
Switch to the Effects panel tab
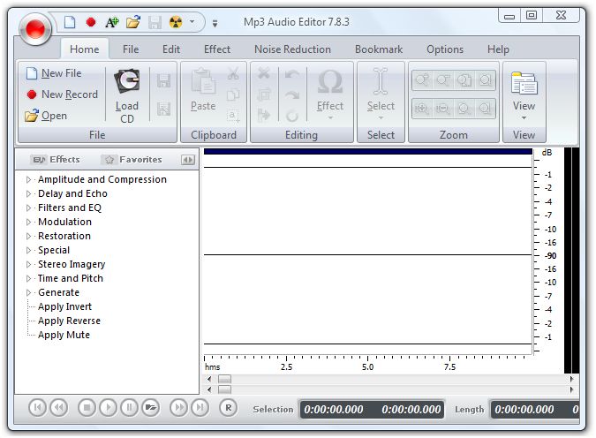pyautogui.click(x=57, y=160)
